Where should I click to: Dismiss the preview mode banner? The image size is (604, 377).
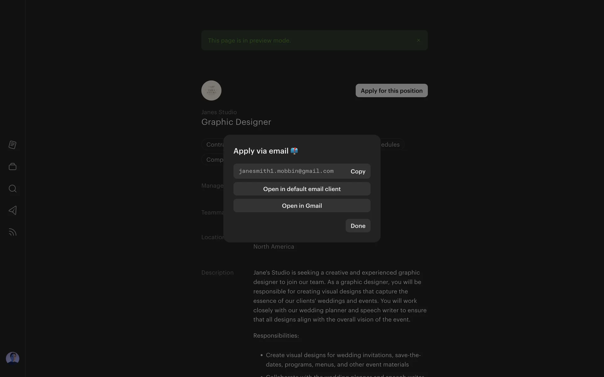pyautogui.click(x=418, y=40)
